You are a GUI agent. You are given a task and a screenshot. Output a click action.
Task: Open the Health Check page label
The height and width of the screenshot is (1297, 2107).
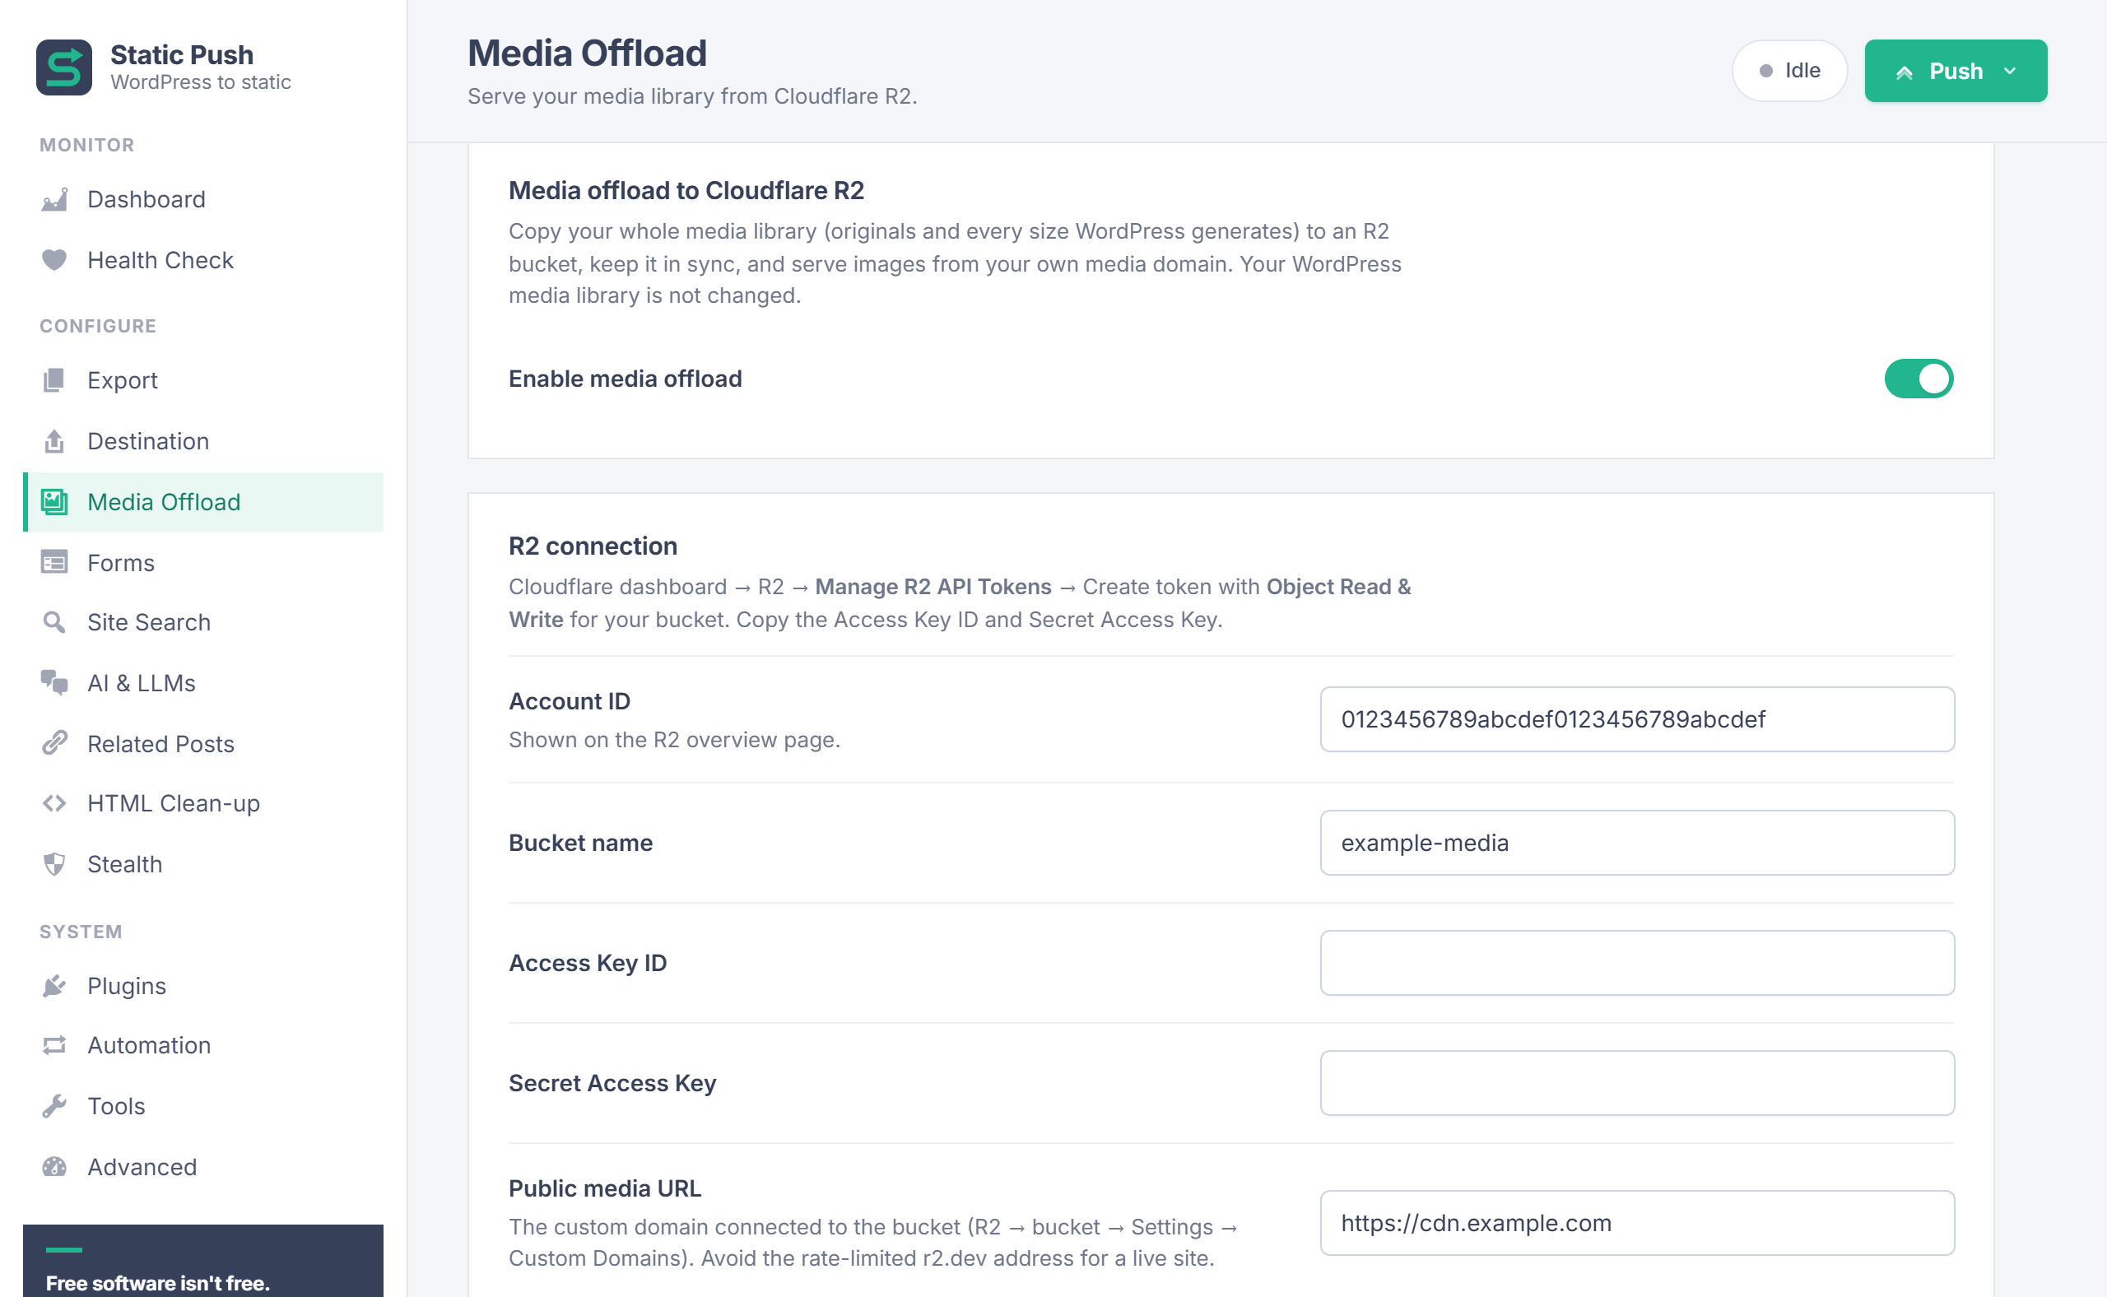(160, 260)
